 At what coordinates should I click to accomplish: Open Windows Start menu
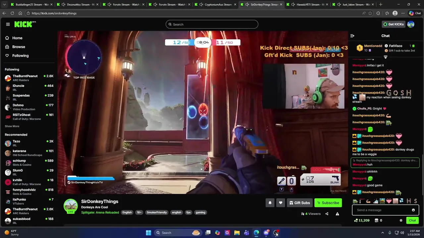(x=148, y=233)
